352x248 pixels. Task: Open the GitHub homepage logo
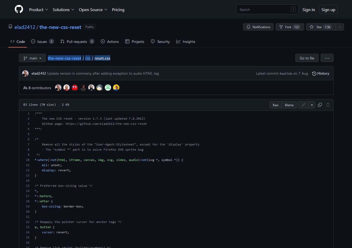[19, 9]
